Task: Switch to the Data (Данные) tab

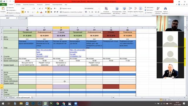Action: tap(48, 5)
